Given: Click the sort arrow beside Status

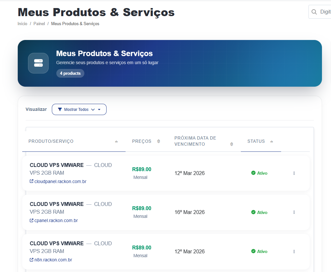Looking at the screenshot, I should (x=272, y=141).
